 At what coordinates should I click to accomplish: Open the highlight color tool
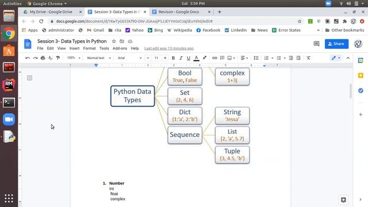[205, 58]
